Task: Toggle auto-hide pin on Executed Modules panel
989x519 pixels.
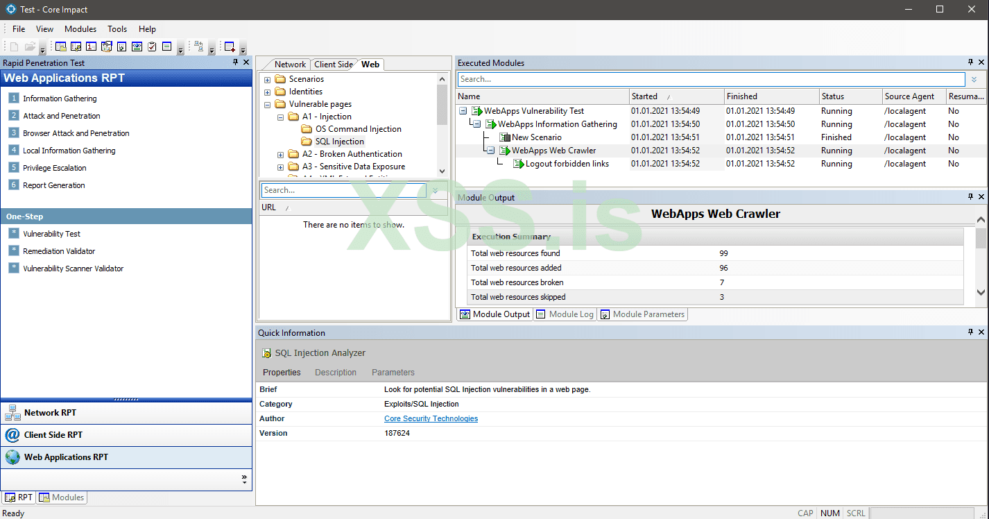Action: point(970,63)
